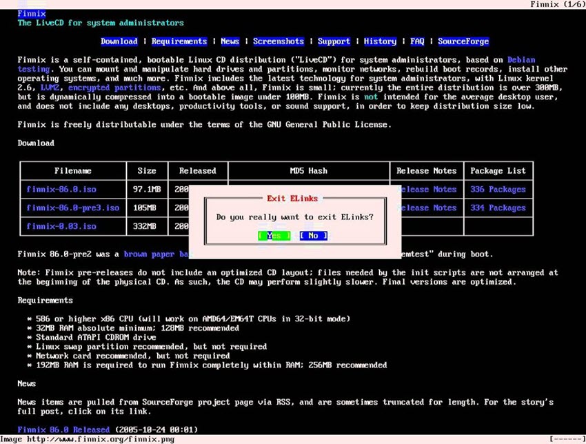Viewport: 586px width, 444px height.
Task: Follow the SourceForge link
Action: tap(463, 41)
